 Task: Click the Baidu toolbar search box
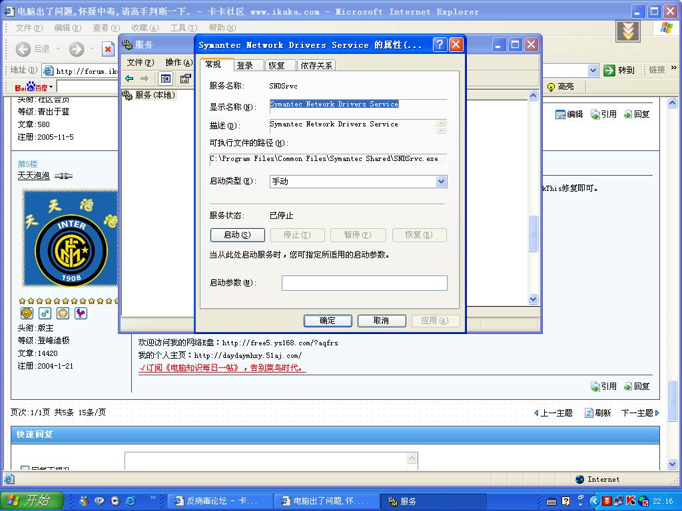tap(87, 87)
